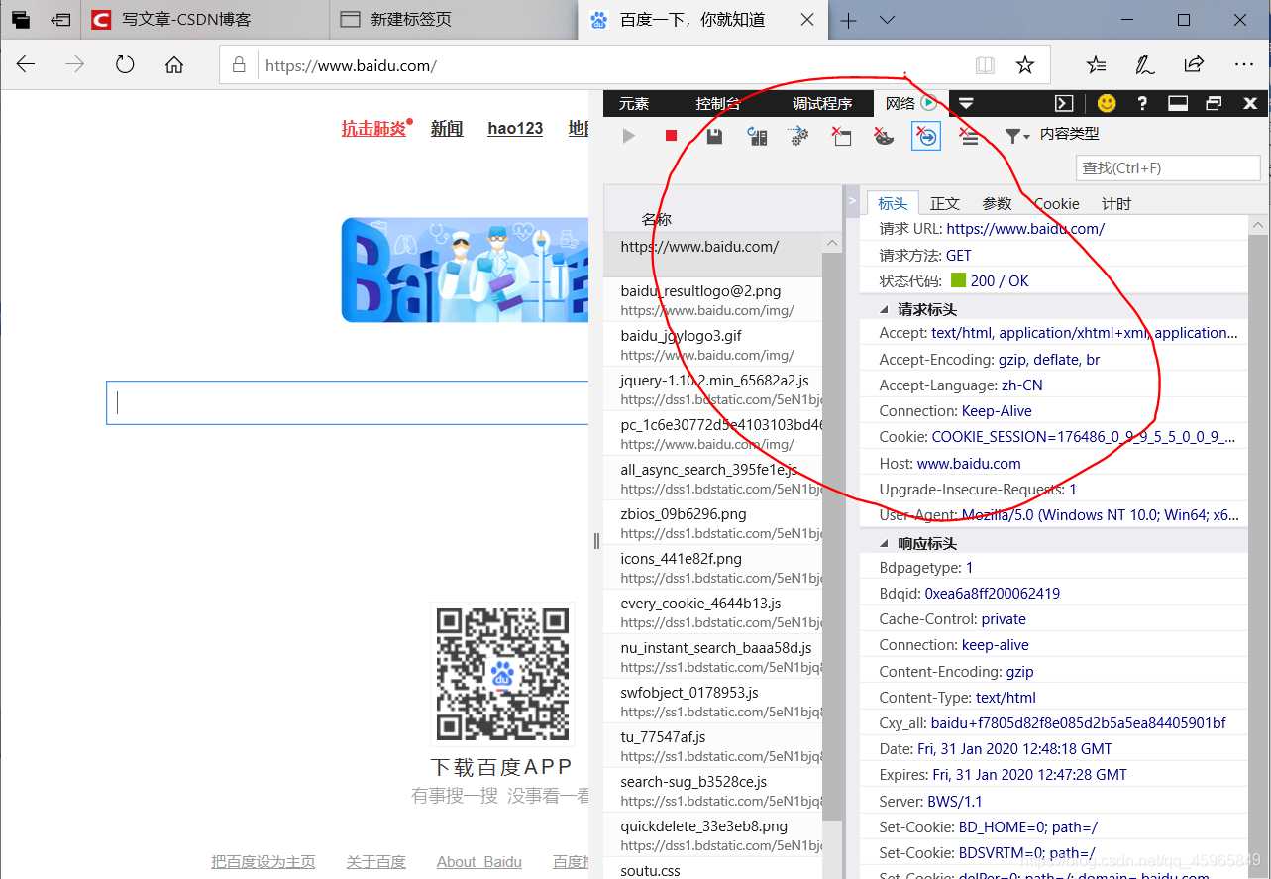Screen dimensions: 1271x879
Task: Open the favorites hub icon
Action: point(1096,65)
